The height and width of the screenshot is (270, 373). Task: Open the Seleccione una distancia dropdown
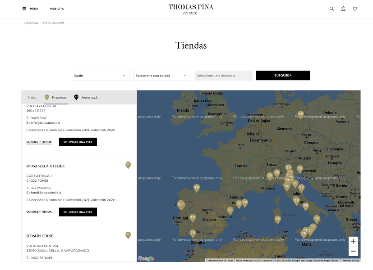(x=223, y=76)
